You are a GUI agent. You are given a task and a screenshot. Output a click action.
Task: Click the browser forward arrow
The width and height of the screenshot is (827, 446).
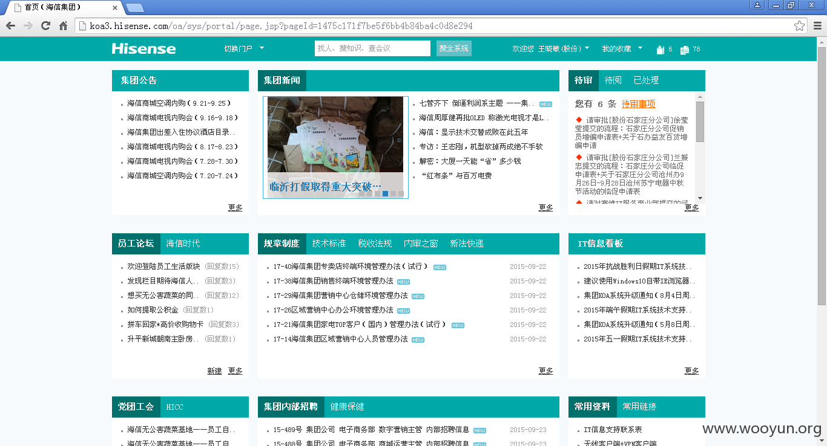(x=28, y=26)
